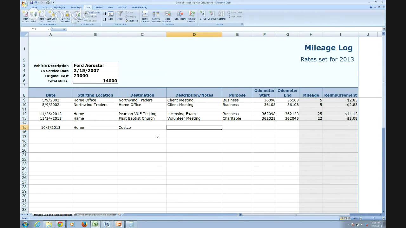Select the Ford Aerostar cell
Image resolution: width=406 pixels, height=228 pixels.
click(95, 65)
